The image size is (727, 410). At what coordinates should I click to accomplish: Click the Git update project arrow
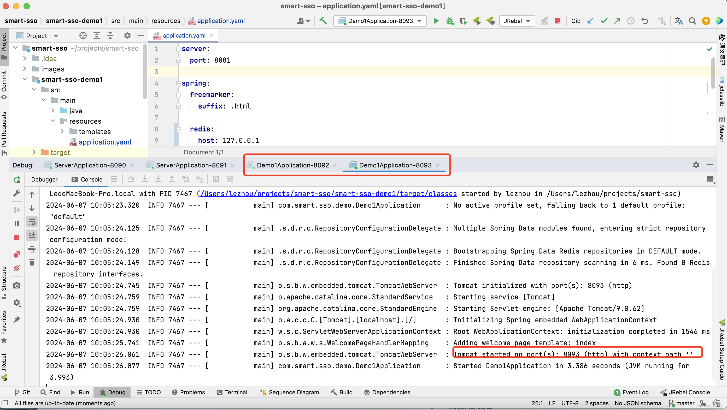coord(590,21)
